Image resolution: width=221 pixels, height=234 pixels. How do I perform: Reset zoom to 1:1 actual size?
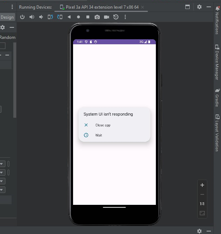202,204
